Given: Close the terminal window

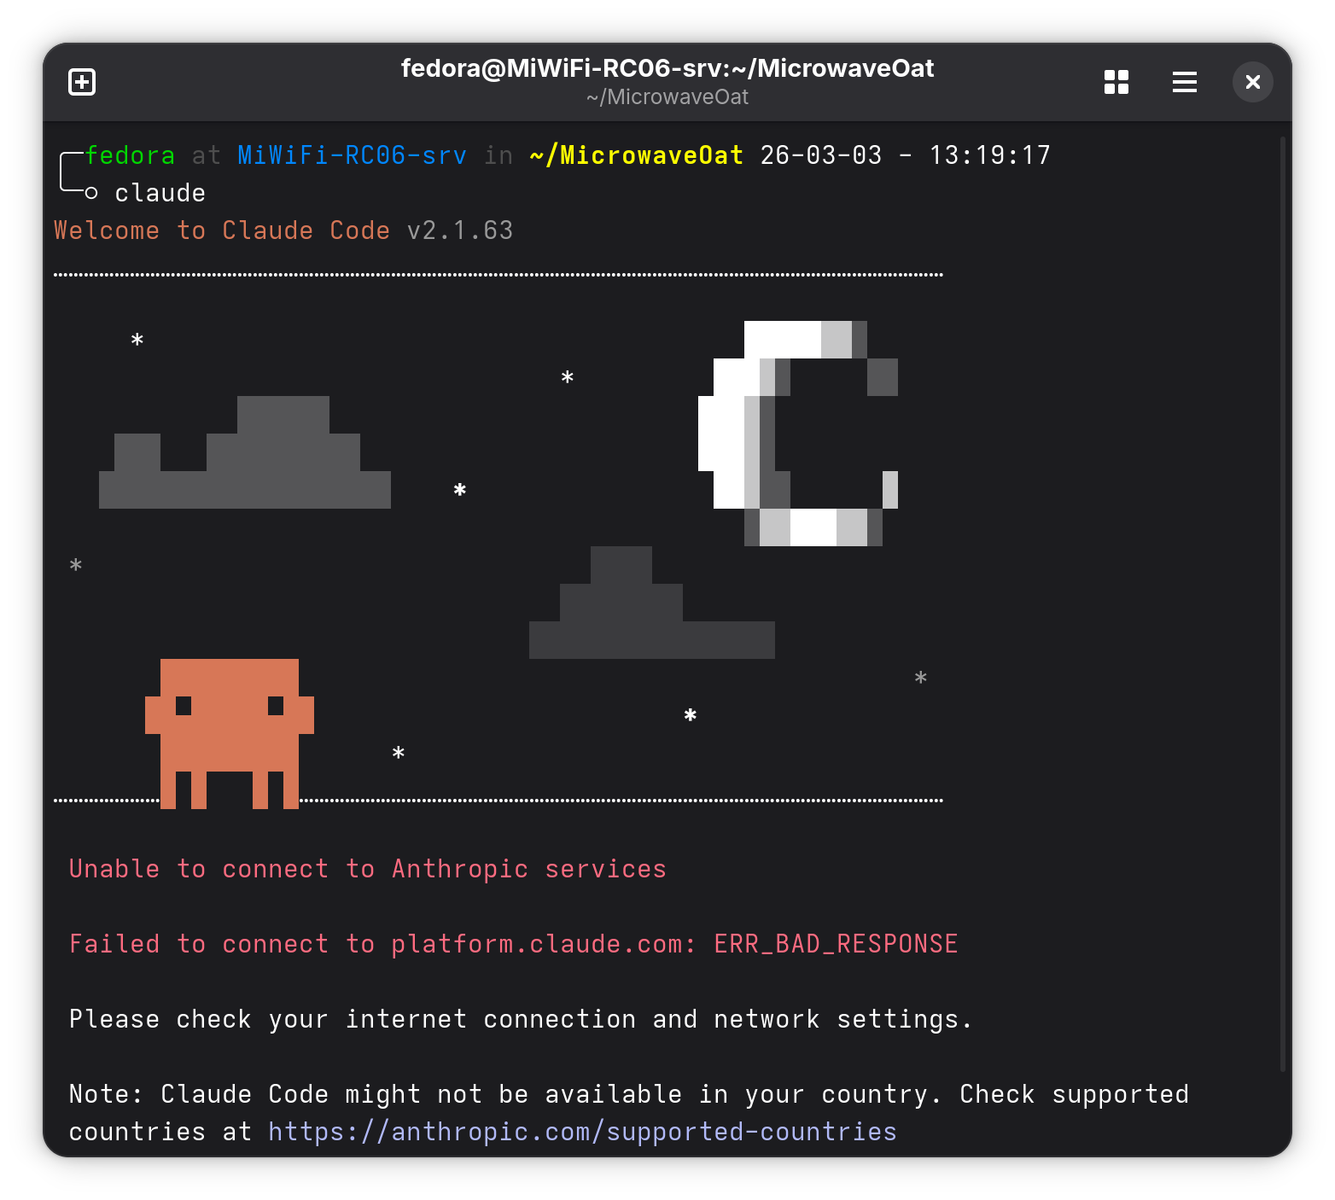Looking at the screenshot, I should coord(1252,82).
